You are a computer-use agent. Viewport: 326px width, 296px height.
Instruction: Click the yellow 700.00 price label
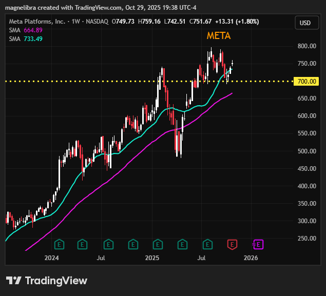click(x=306, y=81)
